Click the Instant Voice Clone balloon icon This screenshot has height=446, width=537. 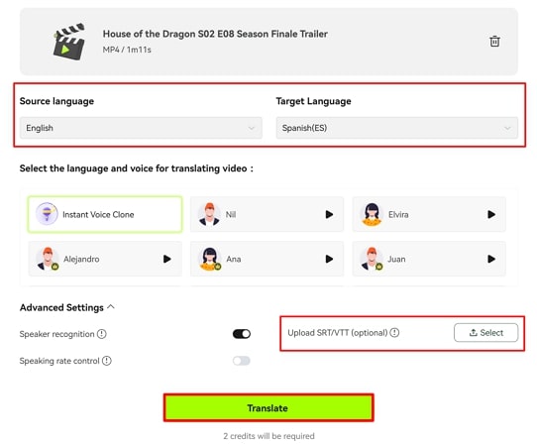coord(47,214)
